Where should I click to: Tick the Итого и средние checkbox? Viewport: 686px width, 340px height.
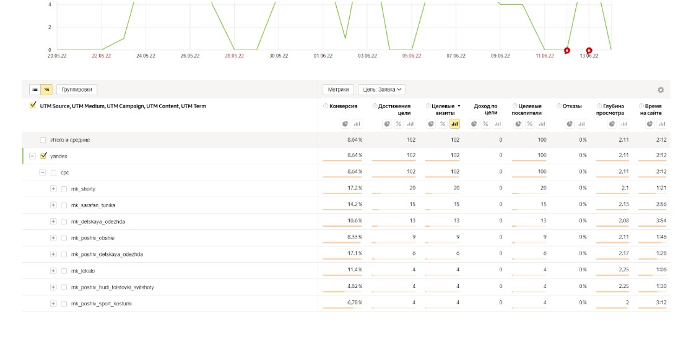click(43, 140)
